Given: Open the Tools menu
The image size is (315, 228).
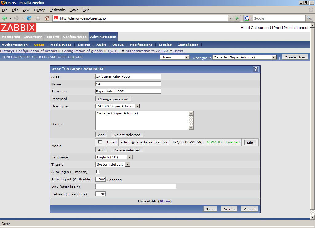Looking at the screenshot, I should coord(74,10).
